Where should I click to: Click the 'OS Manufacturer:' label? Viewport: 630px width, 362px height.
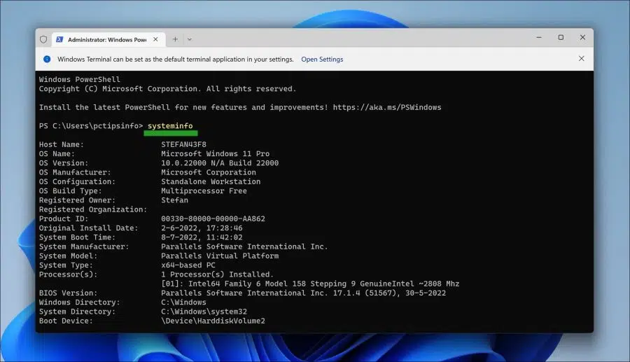pyautogui.click(x=75, y=172)
